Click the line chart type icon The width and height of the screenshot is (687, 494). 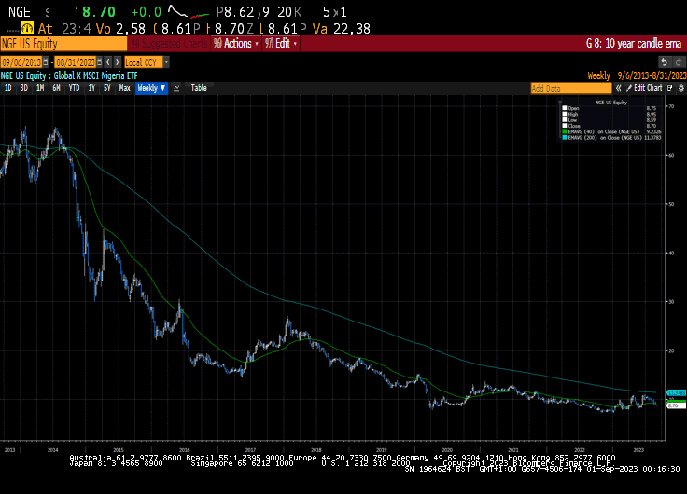point(176,89)
